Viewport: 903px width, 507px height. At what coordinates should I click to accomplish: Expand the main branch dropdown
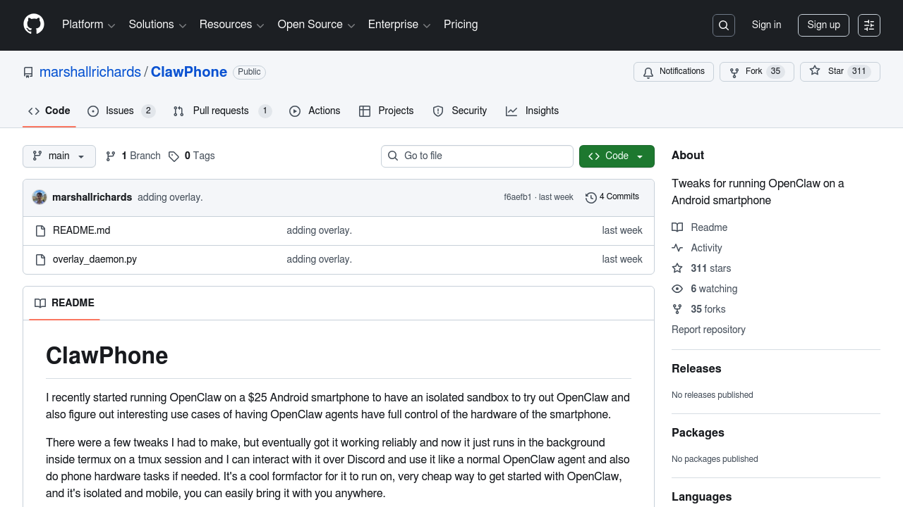pos(59,156)
